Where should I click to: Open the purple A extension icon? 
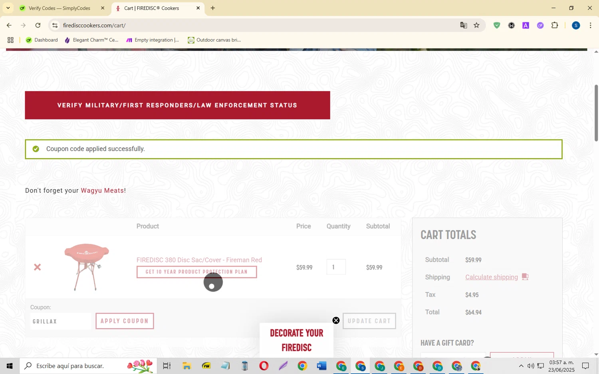(526, 25)
